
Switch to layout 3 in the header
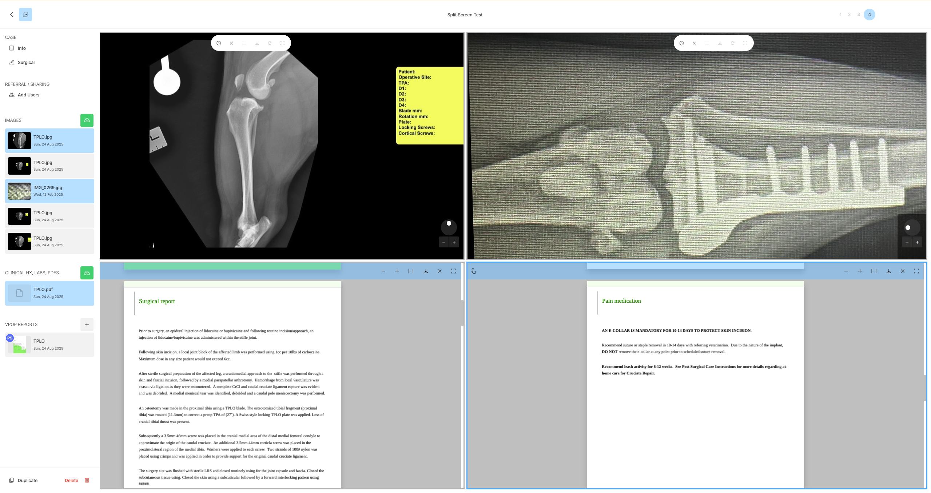click(x=859, y=15)
